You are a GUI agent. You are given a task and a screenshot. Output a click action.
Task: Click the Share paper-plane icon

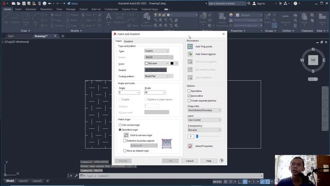69,4
